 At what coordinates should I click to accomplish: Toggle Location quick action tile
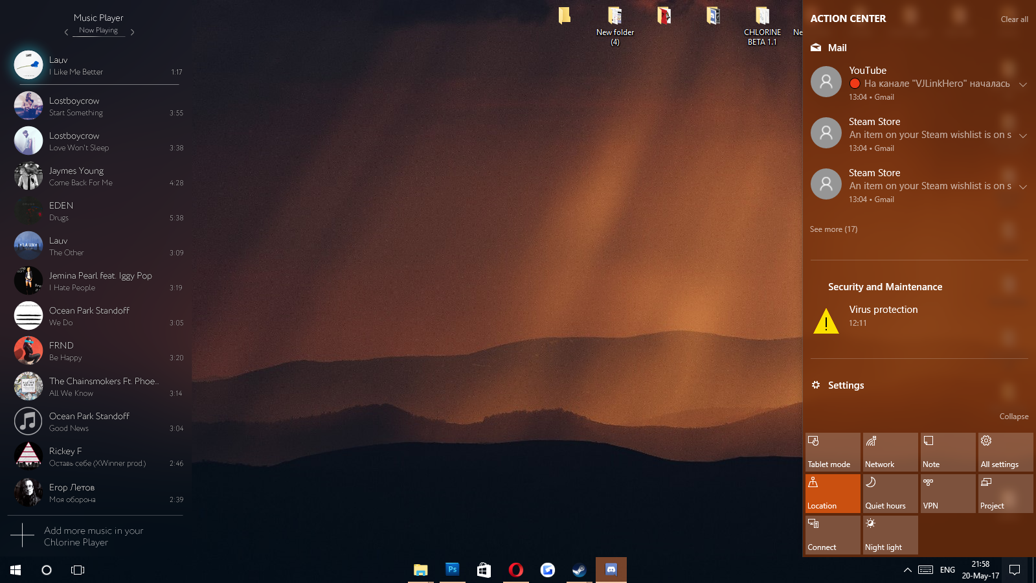(833, 494)
